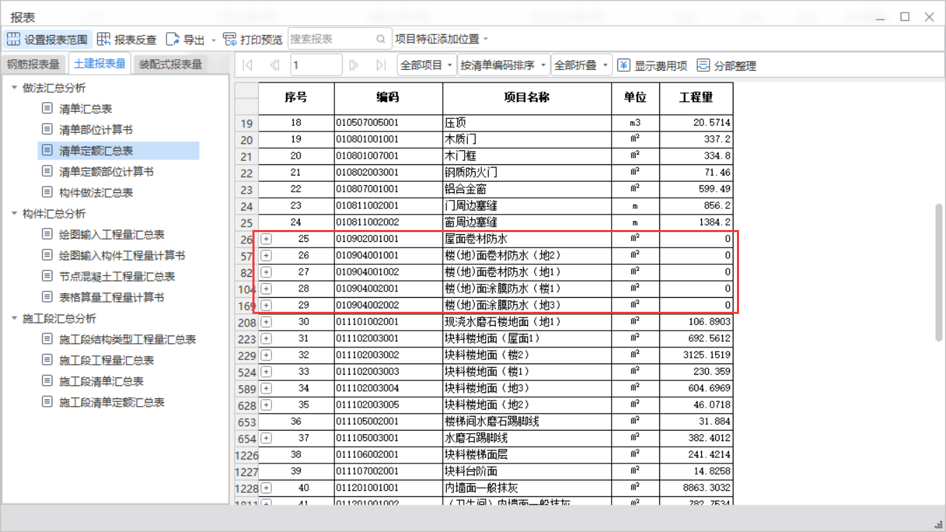Viewport: 946px width, 532px height.
Task: Select cell 门周边塞缝
Action: click(526, 206)
